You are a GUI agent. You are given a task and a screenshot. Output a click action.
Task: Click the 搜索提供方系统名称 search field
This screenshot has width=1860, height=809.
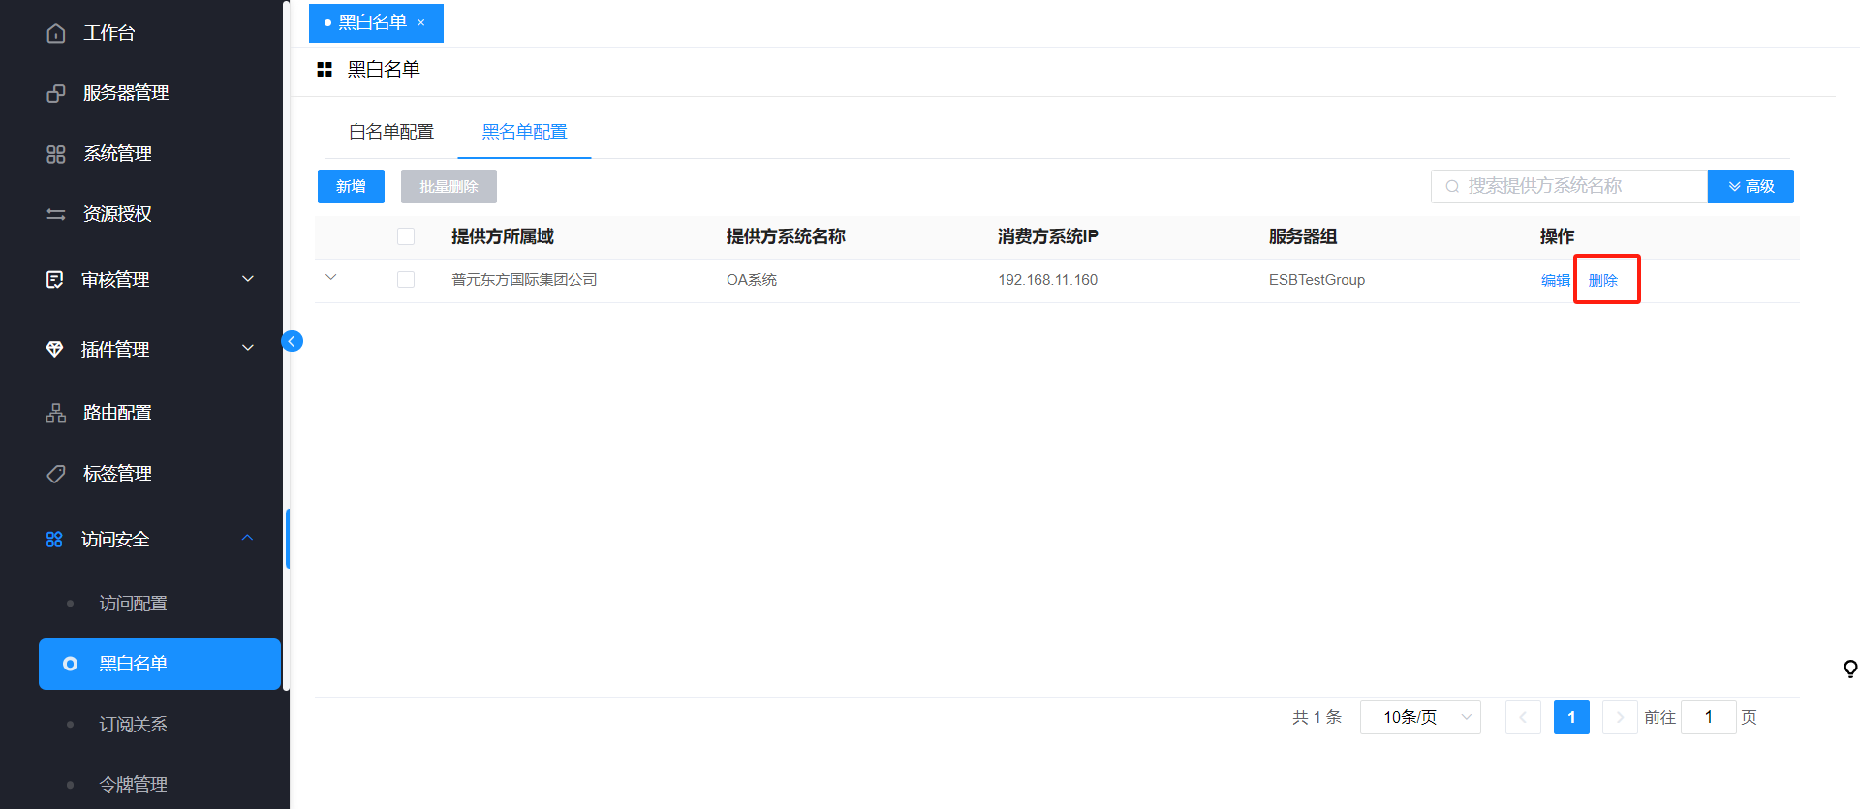(1569, 186)
